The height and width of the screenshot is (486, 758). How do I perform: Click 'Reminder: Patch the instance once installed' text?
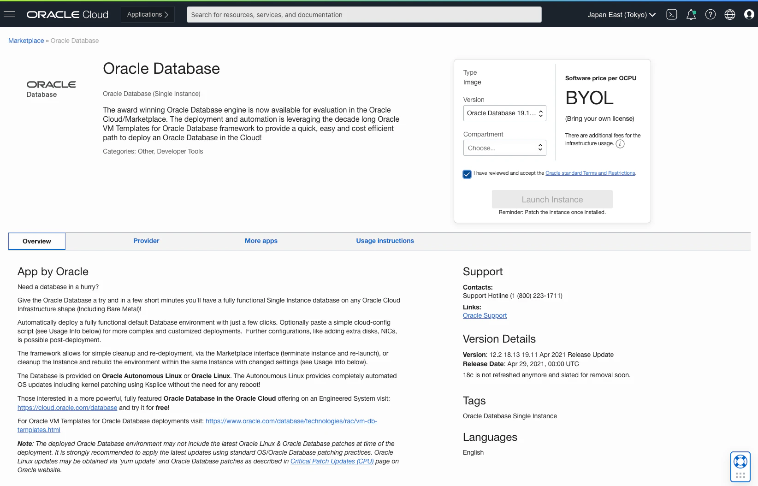552,213
